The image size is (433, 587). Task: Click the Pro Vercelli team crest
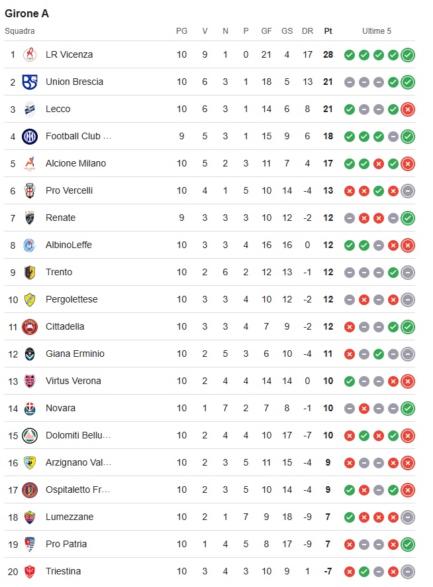(x=30, y=190)
